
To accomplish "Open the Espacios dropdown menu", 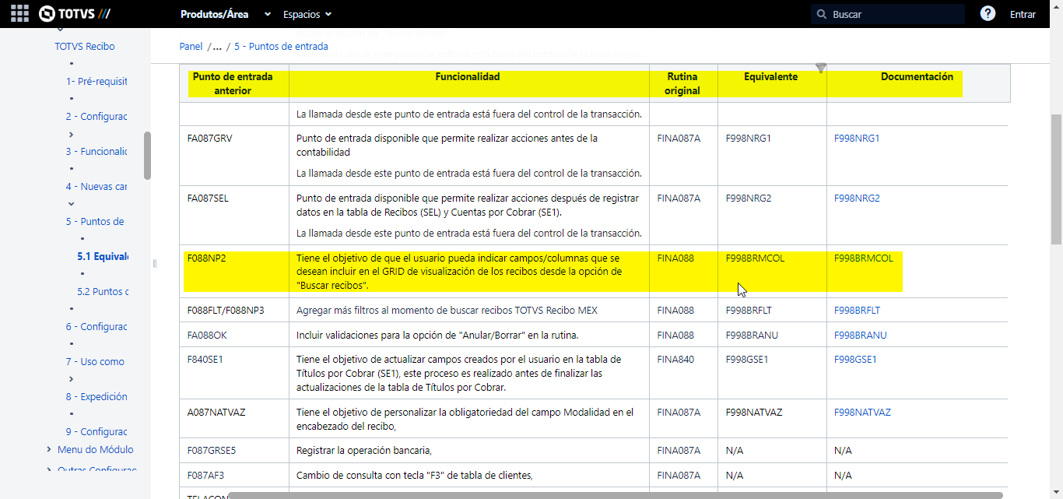I will [x=307, y=14].
